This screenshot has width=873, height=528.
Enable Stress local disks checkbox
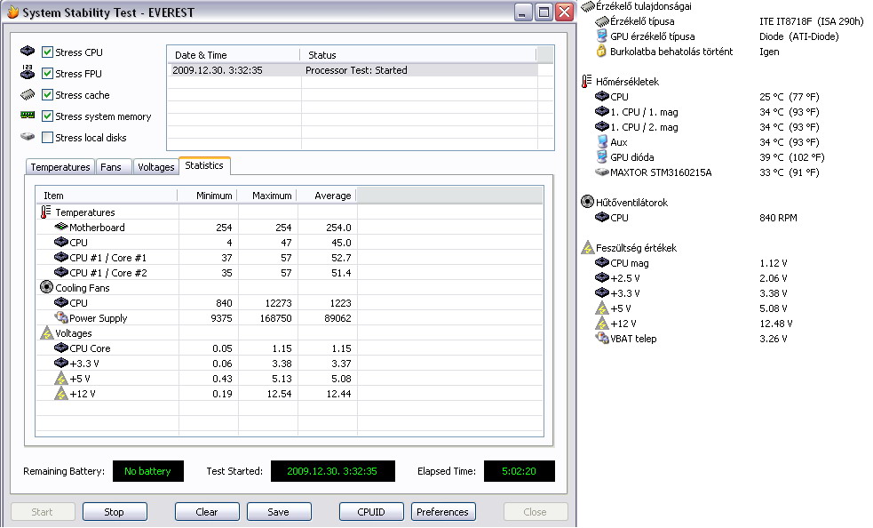47,137
